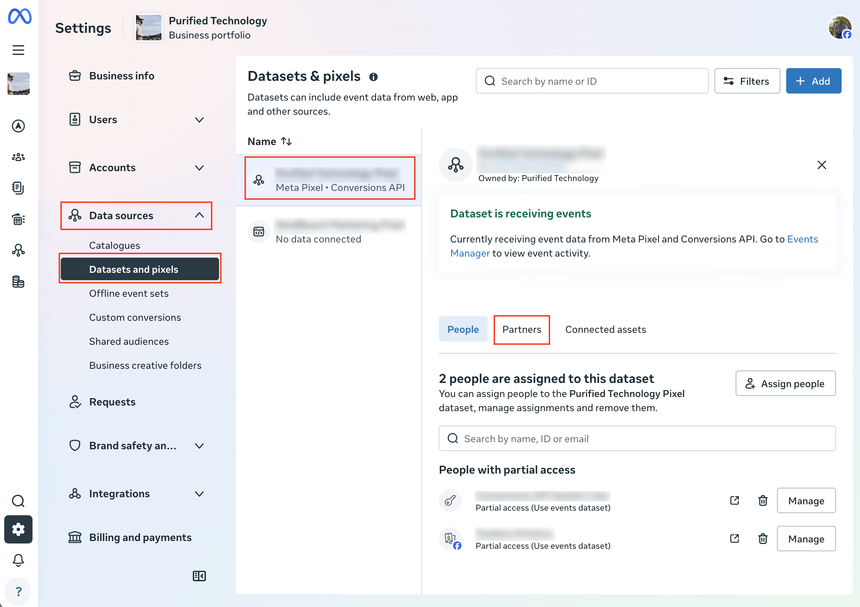This screenshot has height=607, width=860.
Task: Open Offline event sets
Action: coord(129,293)
